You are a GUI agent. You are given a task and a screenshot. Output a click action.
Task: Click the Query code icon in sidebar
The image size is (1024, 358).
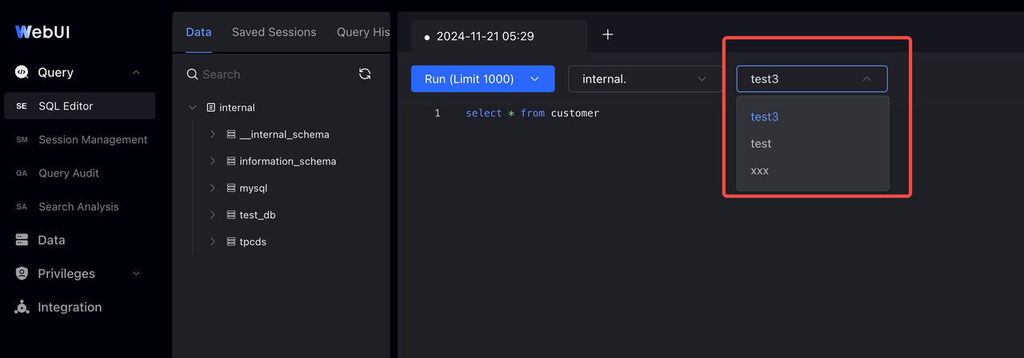coord(22,73)
